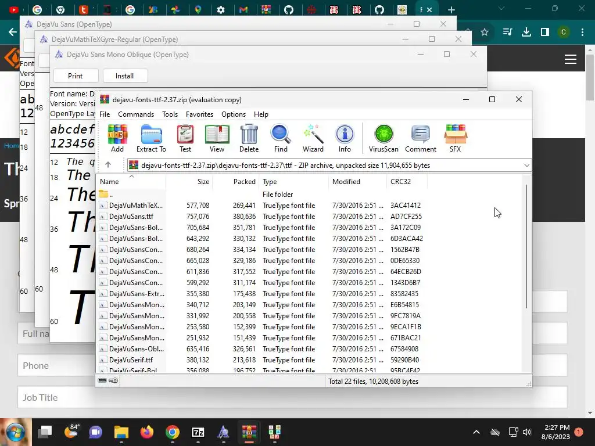The height and width of the screenshot is (446, 595).
Task: Click the WinRAR file list vertical scrollbar
Action: (x=526, y=246)
